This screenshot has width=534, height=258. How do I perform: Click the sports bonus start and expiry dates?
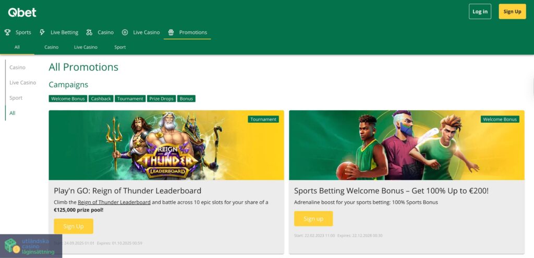[x=338, y=236]
